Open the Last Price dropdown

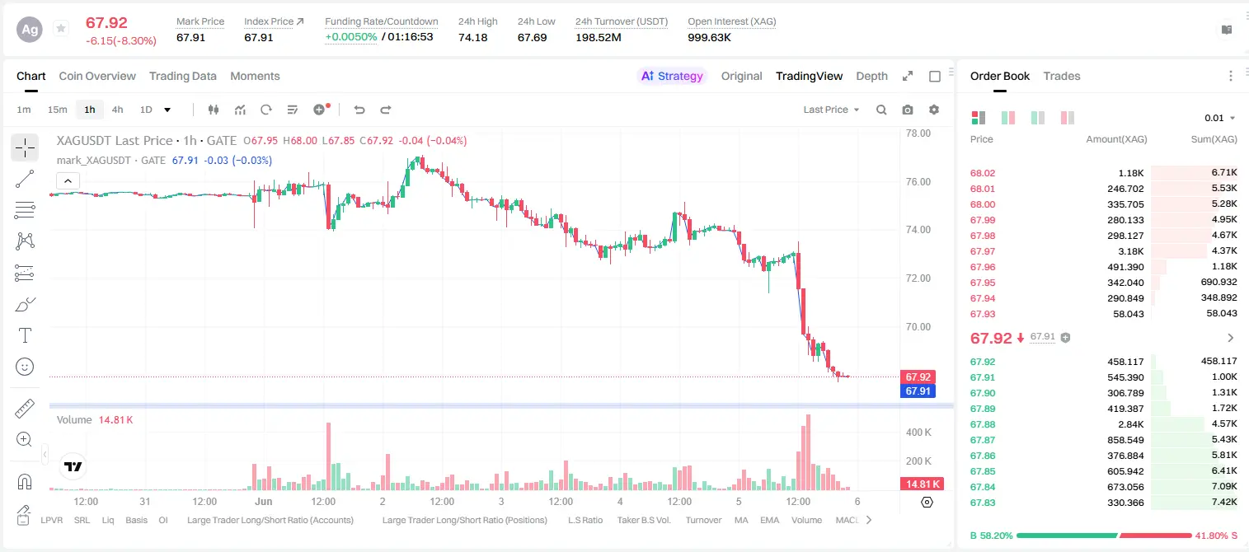pos(831,110)
